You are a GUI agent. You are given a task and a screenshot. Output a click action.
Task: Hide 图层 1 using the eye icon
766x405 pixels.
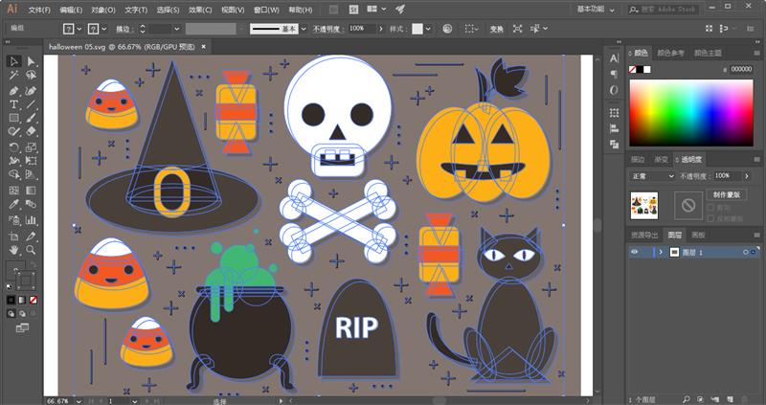634,252
